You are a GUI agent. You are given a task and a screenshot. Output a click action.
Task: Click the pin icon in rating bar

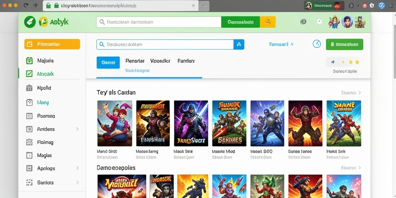333,62
